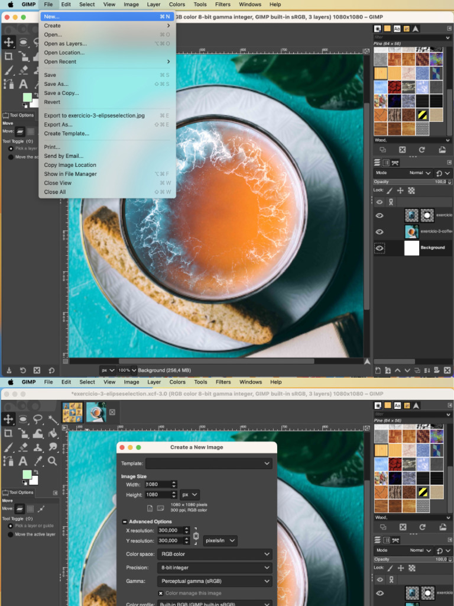Select the Color Picker eyedropper tool
This screenshot has width=454, height=606.
[x=38, y=460]
